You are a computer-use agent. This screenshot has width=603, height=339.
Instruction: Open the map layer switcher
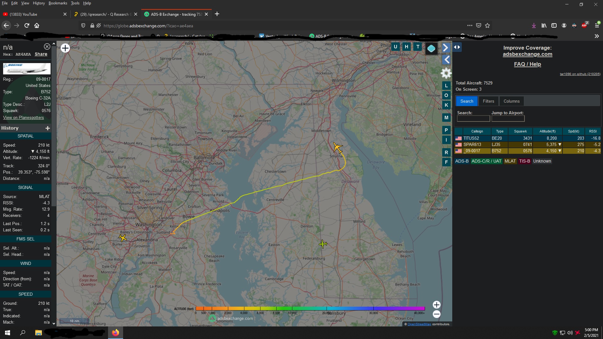[431, 48]
